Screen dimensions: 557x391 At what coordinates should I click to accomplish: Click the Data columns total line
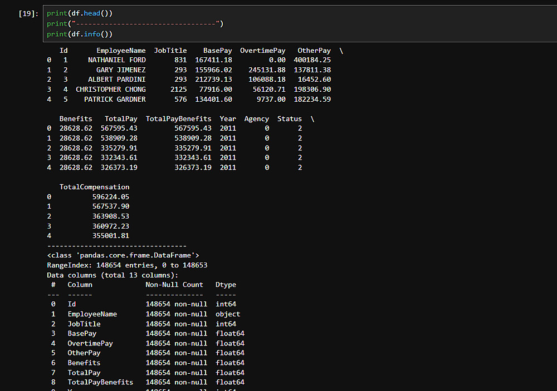point(113,275)
